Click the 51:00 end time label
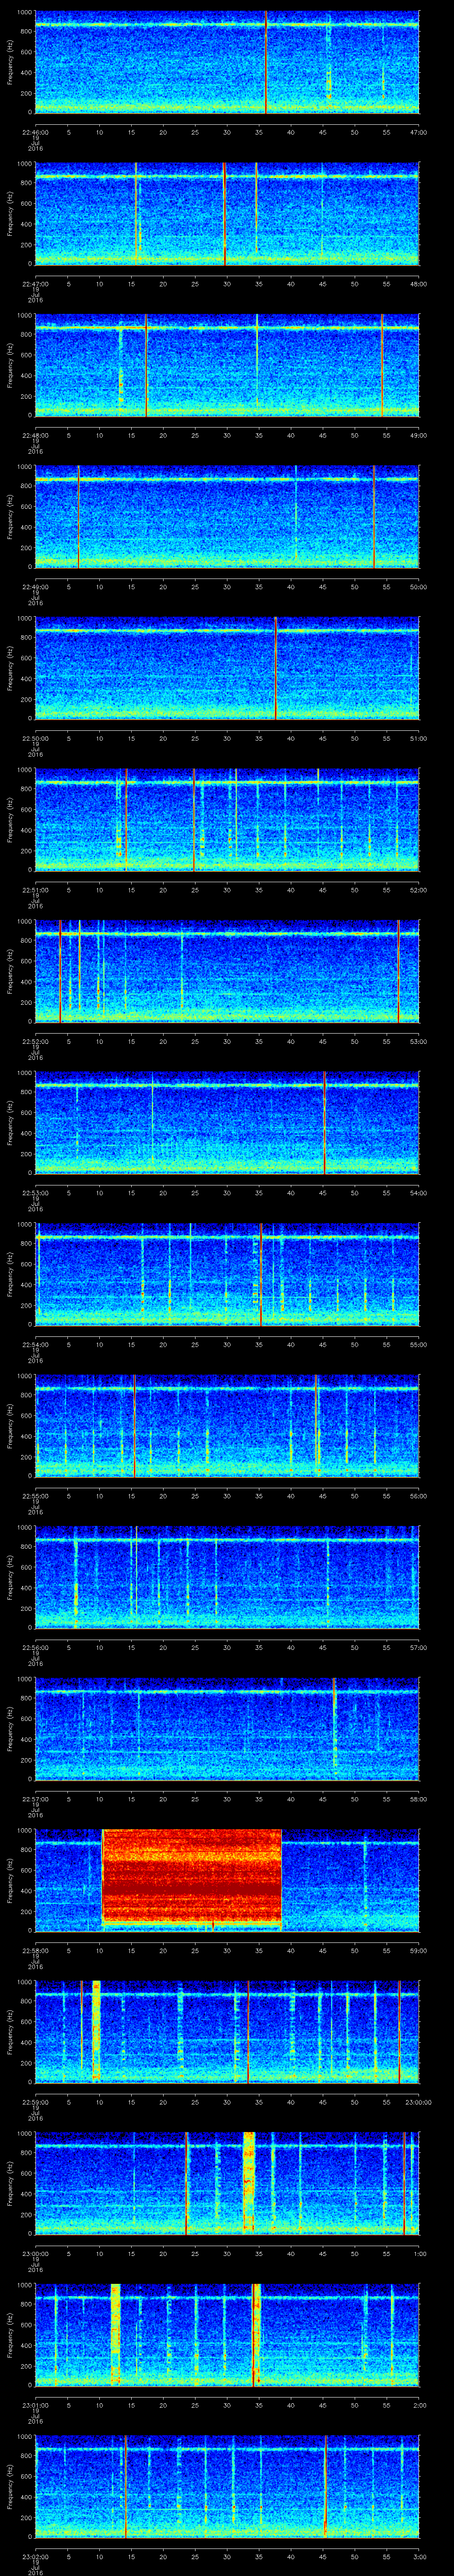The width and height of the screenshot is (454, 2576). point(418,738)
